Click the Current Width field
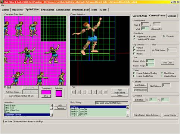 pyautogui.click(x=150, y=61)
